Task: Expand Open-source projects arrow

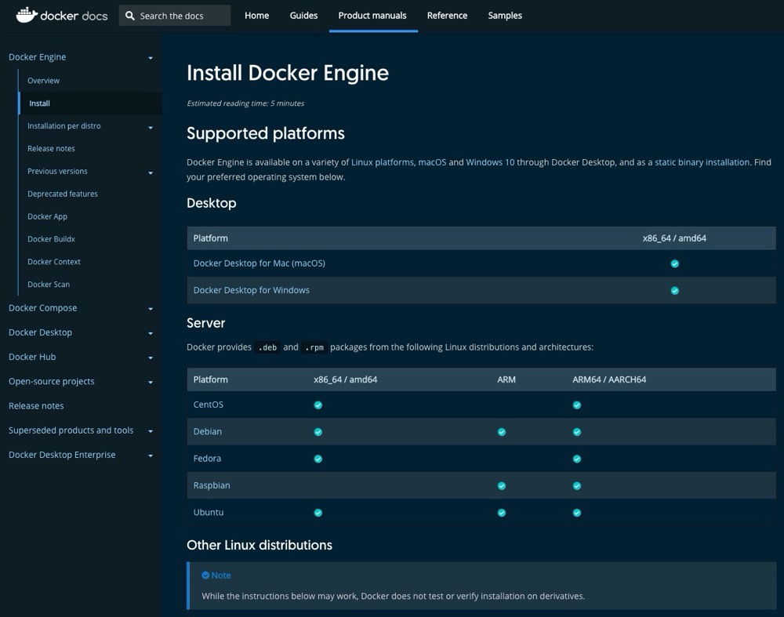Action: point(151,383)
